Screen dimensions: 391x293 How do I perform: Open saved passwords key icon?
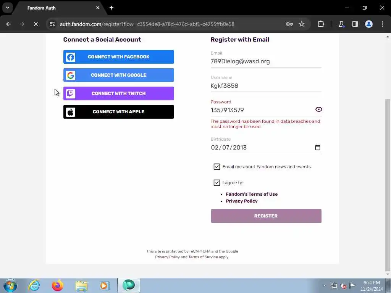(x=289, y=24)
